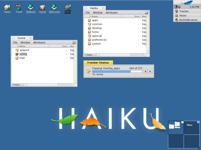Pause the Overlay_apps copy operation
Viewport: 201px width, 150px height.
[x=145, y=71]
